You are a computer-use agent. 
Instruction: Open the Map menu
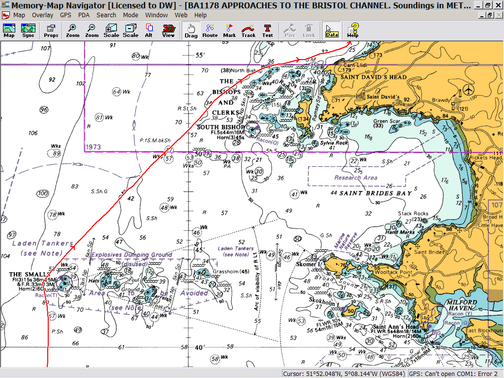click(x=19, y=15)
